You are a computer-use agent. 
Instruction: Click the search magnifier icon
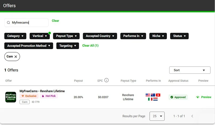(8, 23)
